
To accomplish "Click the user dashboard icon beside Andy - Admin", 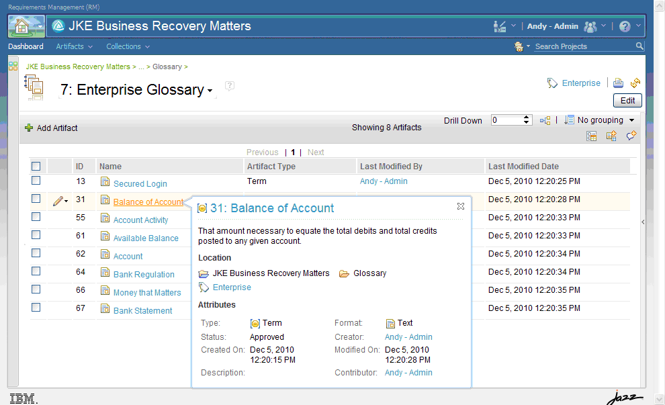I will click(x=500, y=26).
